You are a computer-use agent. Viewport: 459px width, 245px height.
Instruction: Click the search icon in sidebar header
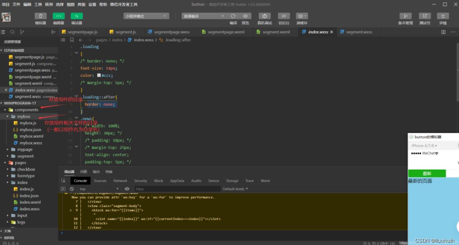point(13,32)
